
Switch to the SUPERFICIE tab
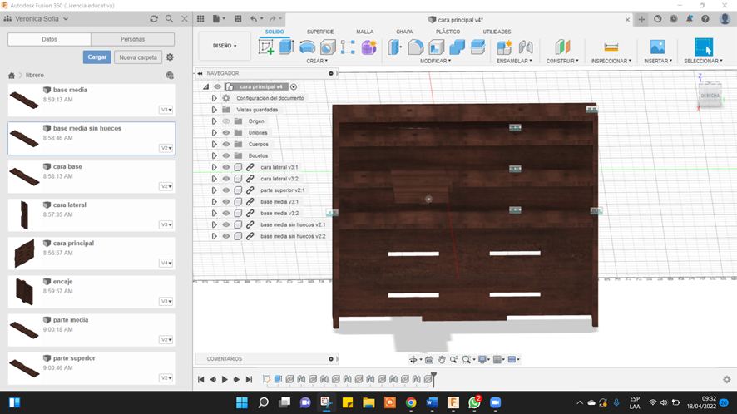(320, 32)
